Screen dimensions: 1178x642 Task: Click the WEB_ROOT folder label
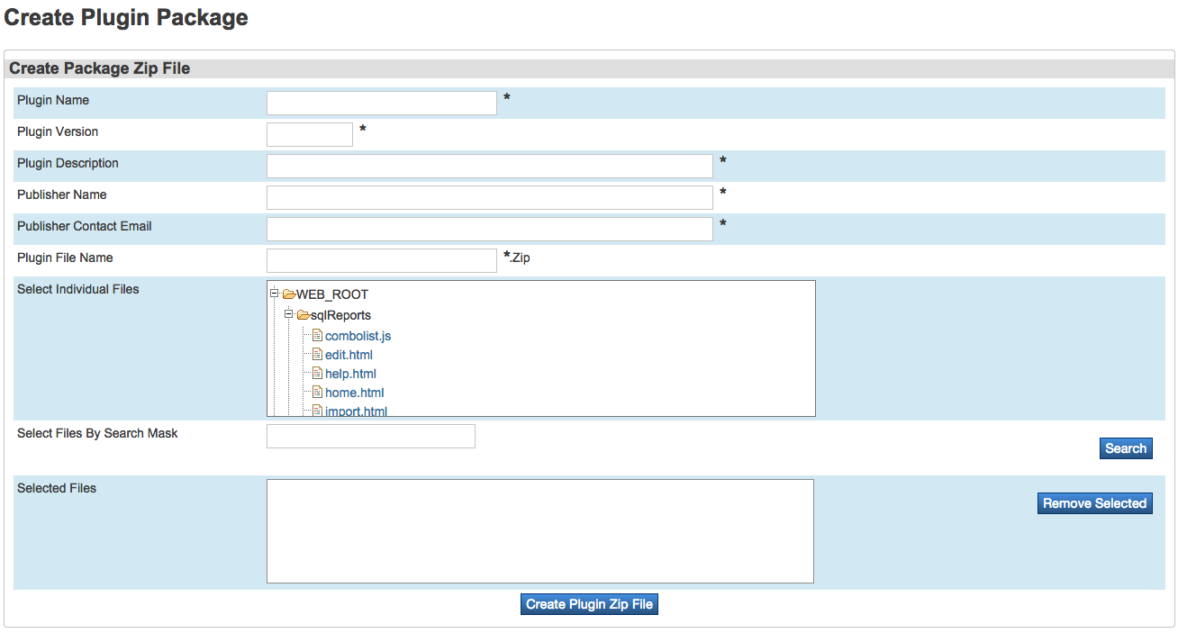point(332,294)
